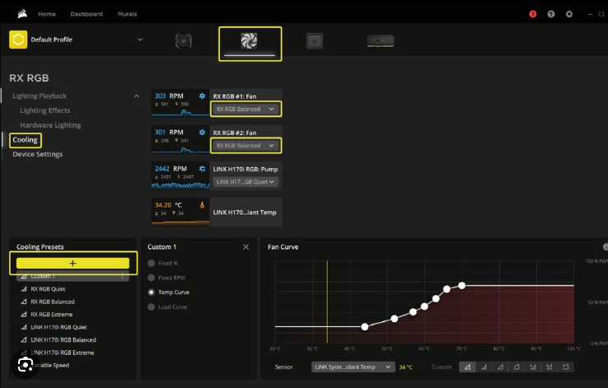
Task: Click the fan curve point near 44 °C
Action: (365, 327)
